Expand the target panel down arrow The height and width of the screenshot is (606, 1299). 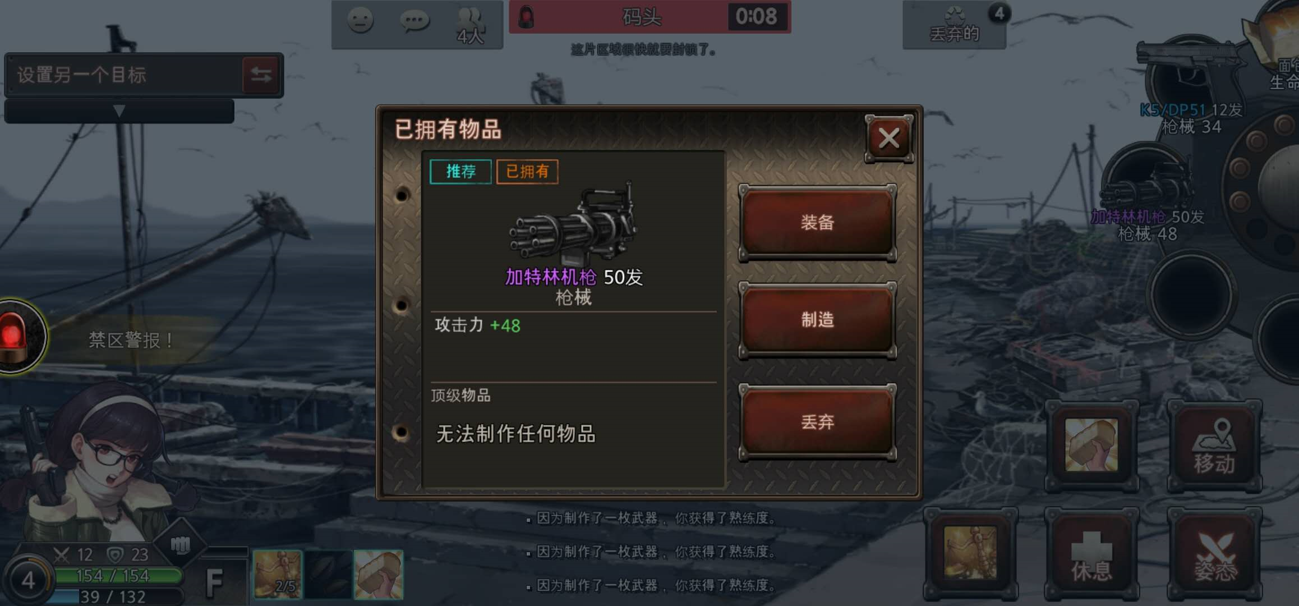[119, 111]
